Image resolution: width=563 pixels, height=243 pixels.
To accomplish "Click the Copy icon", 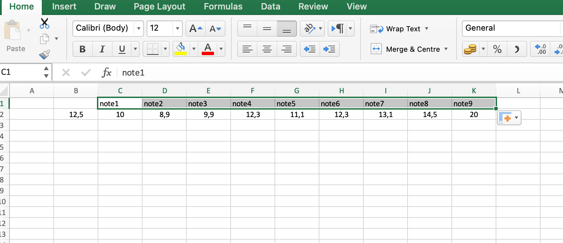I will [45, 39].
